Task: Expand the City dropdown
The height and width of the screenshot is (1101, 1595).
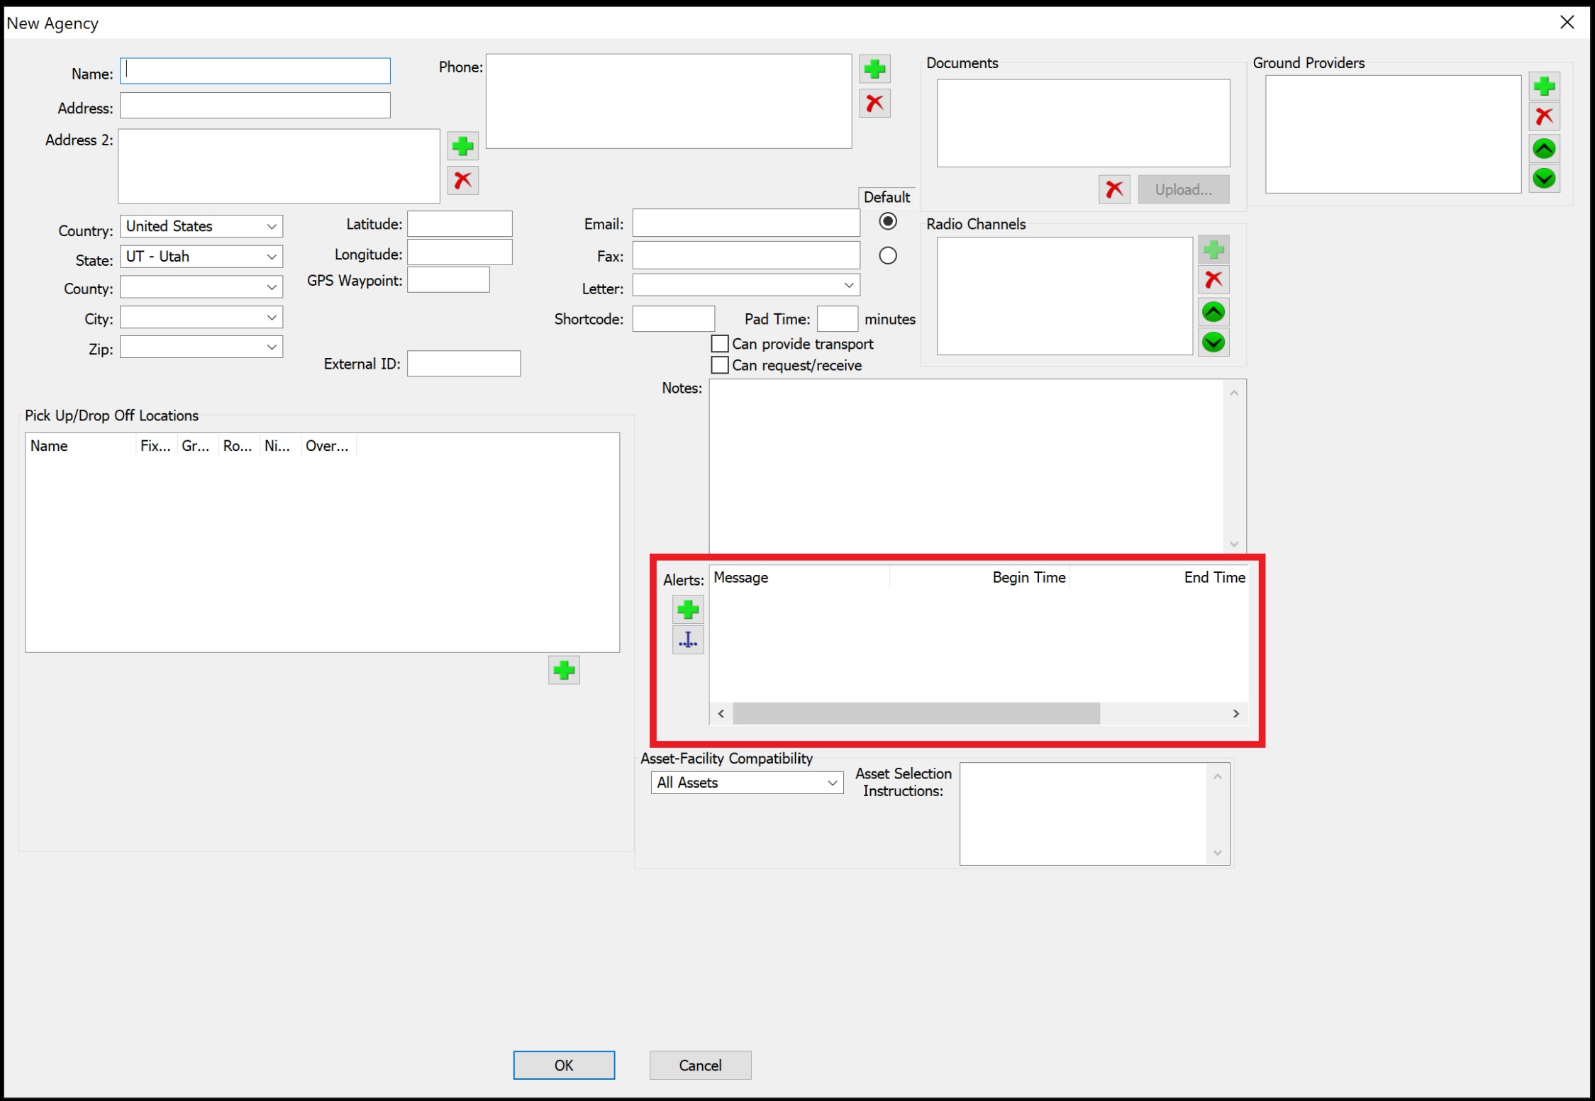Action: 201,318
